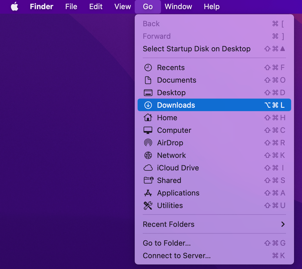Click the Recents clock icon

(148, 68)
